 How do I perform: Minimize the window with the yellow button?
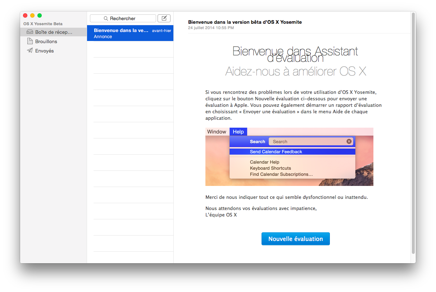coord(32,15)
